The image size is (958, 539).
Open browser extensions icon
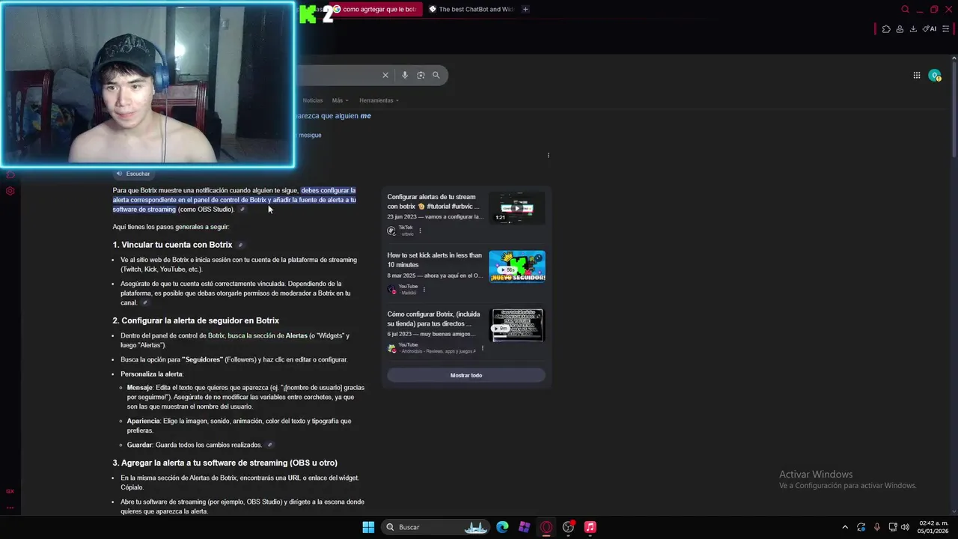pos(886,29)
